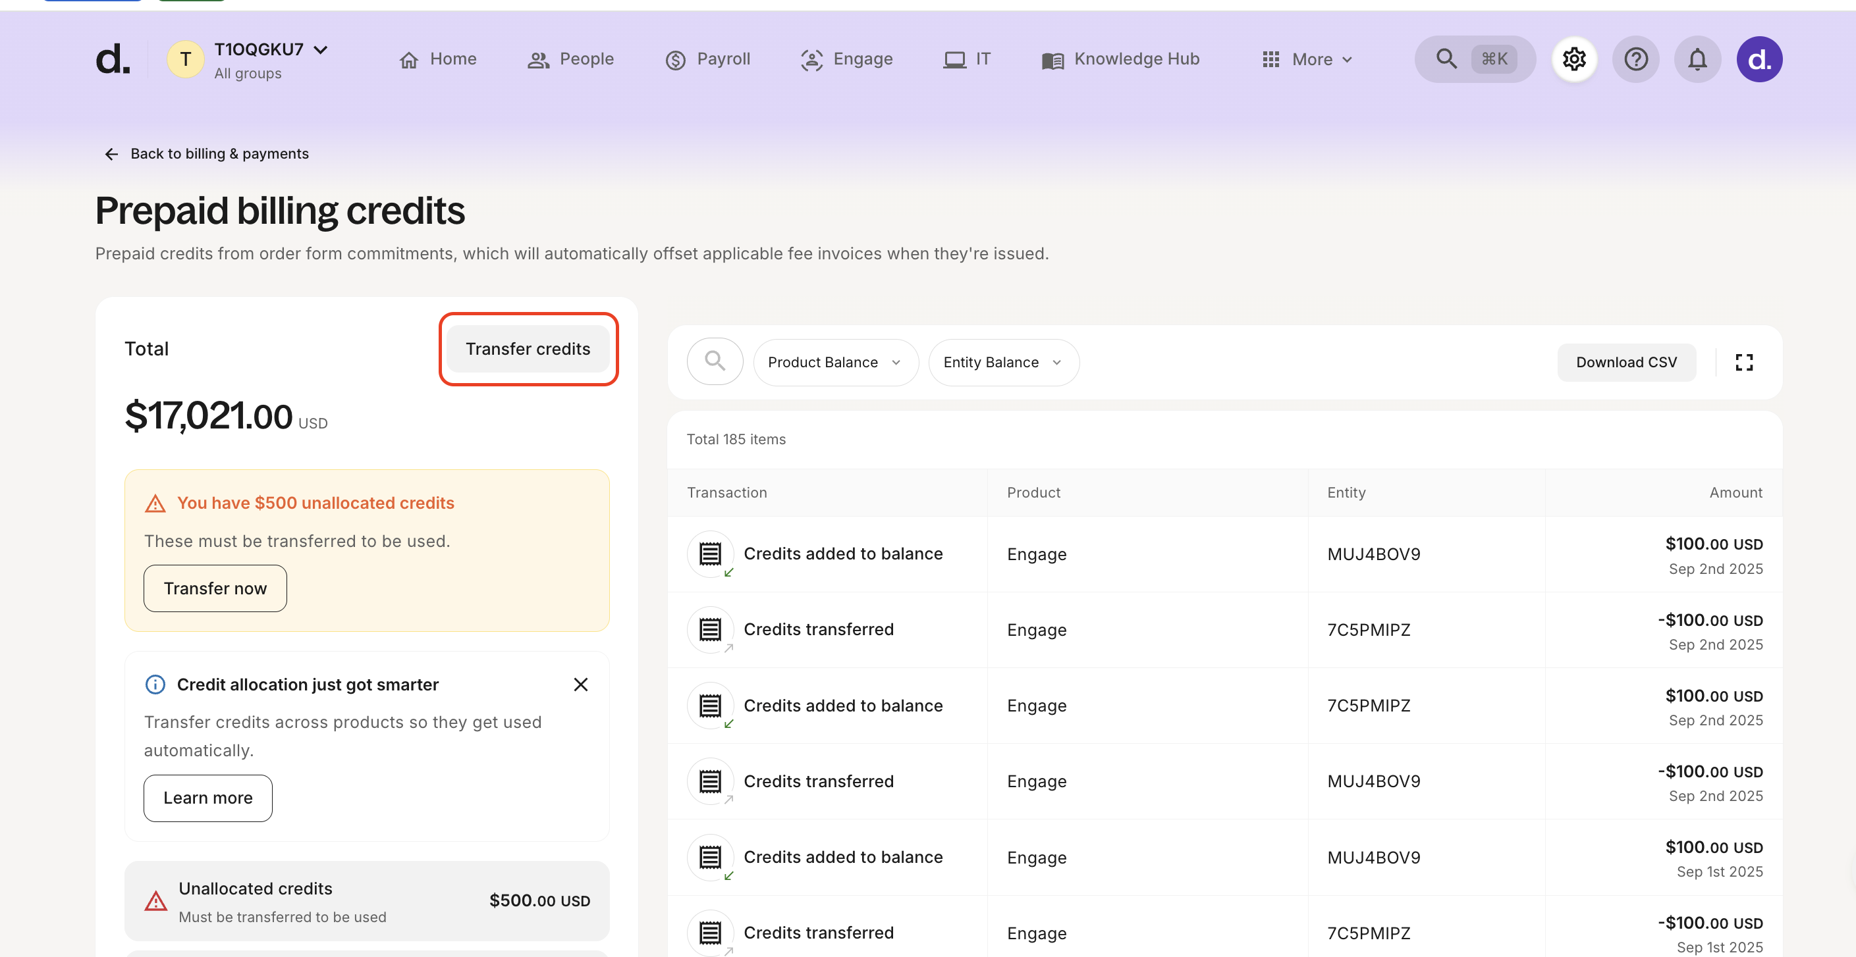The height and width of the screenshot is (957, 1856).
Task: Open the notifications bell
Action: [1697, 59]
